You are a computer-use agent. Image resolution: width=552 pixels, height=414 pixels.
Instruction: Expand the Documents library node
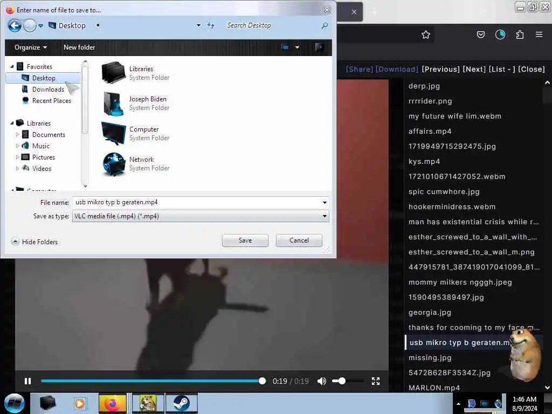[x=17, y=134]
